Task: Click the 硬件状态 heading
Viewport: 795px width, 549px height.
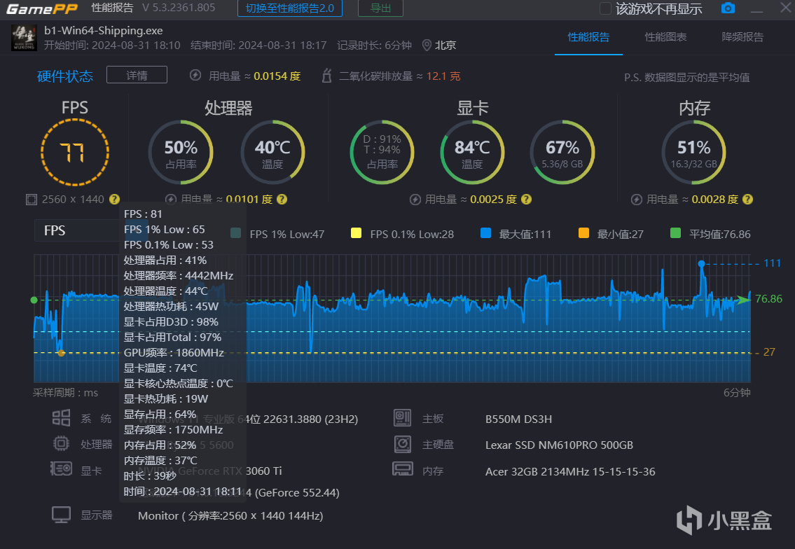Action: coord(65,76)
